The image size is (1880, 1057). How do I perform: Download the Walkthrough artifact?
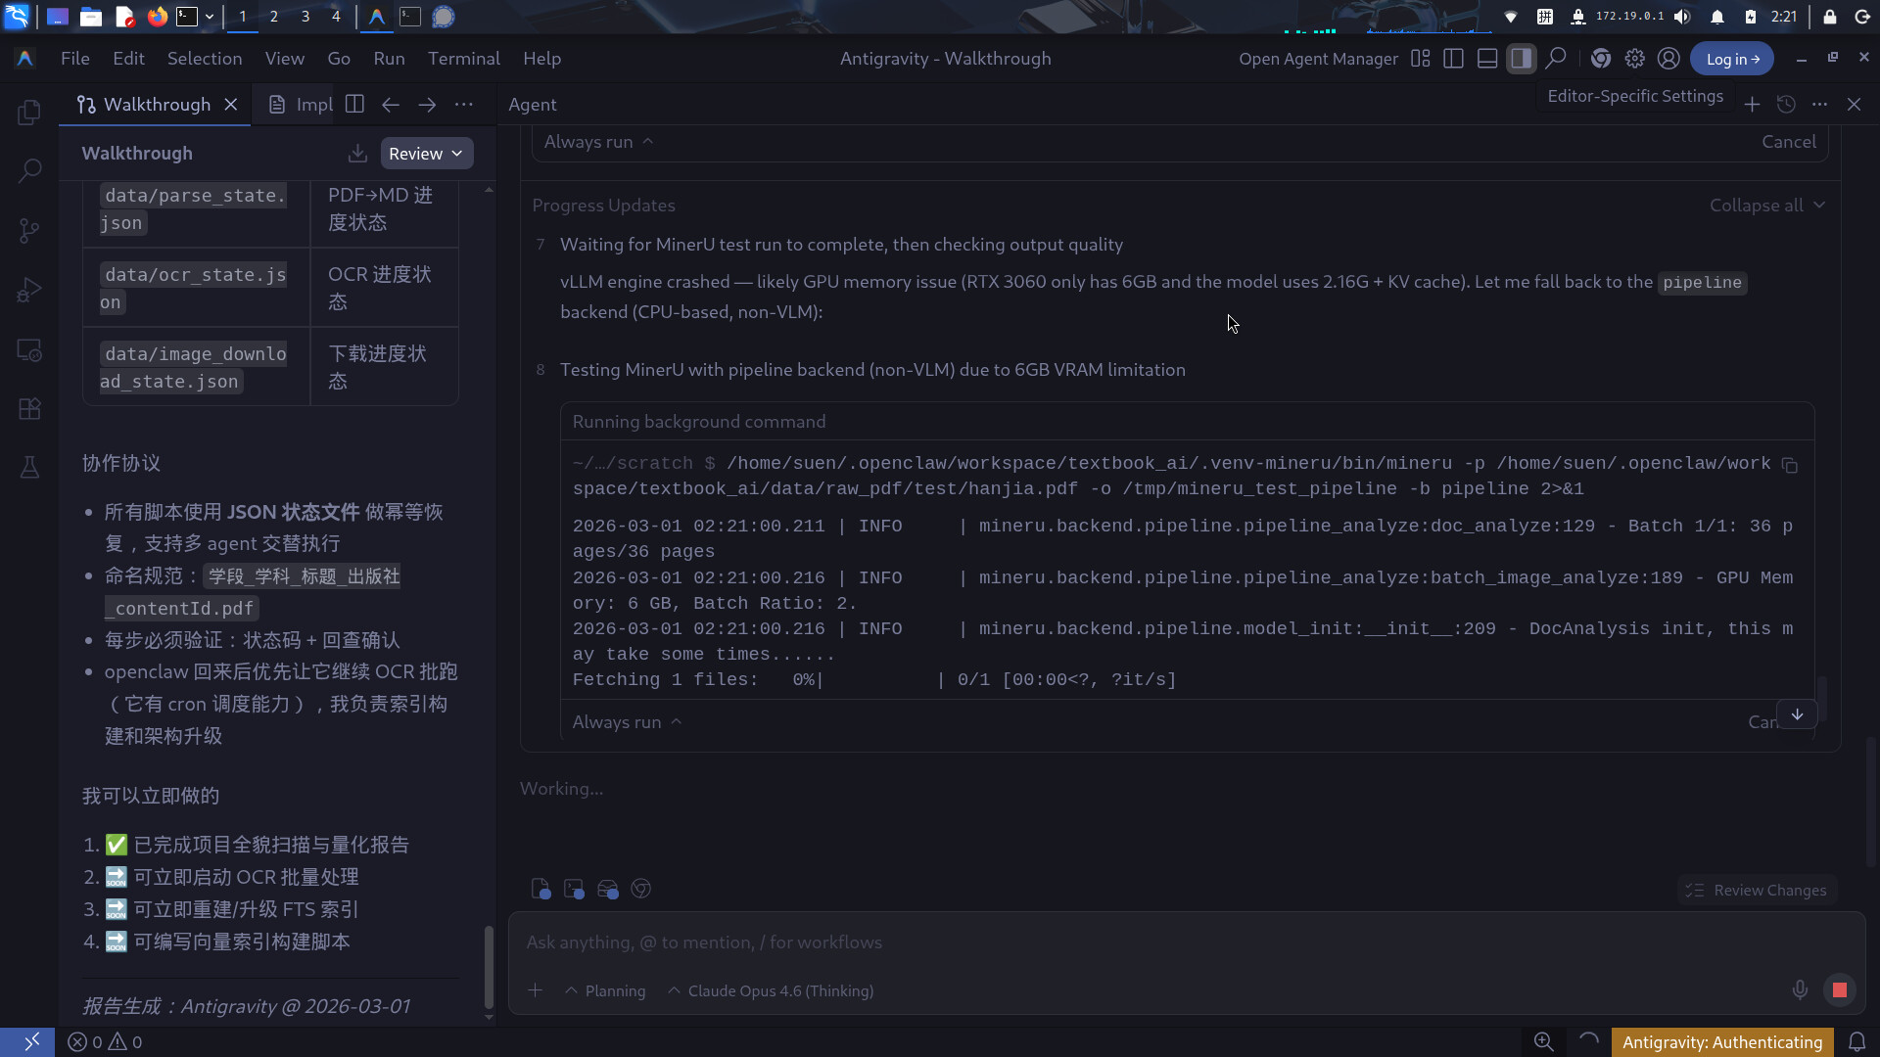[x=357, y=154]
